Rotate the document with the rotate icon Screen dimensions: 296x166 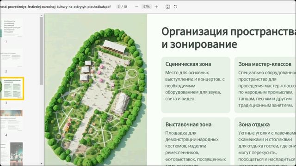coord(175,7)
